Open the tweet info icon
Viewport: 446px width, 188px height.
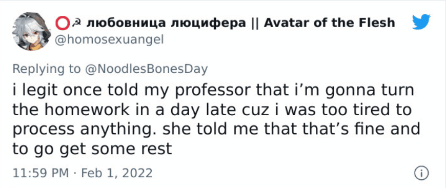[421, 173]
